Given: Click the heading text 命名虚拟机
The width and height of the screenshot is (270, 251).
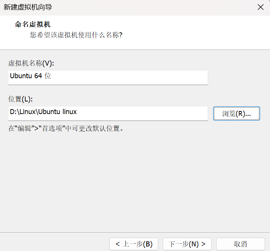Looking at the screenshot, I should click(x=32, y=24).
